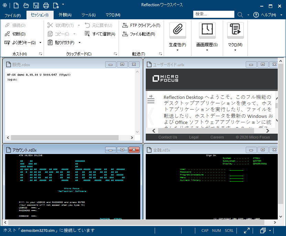
Task: Expand the 貼り付け(P) dropdown arrow
Action: point(79,43)
